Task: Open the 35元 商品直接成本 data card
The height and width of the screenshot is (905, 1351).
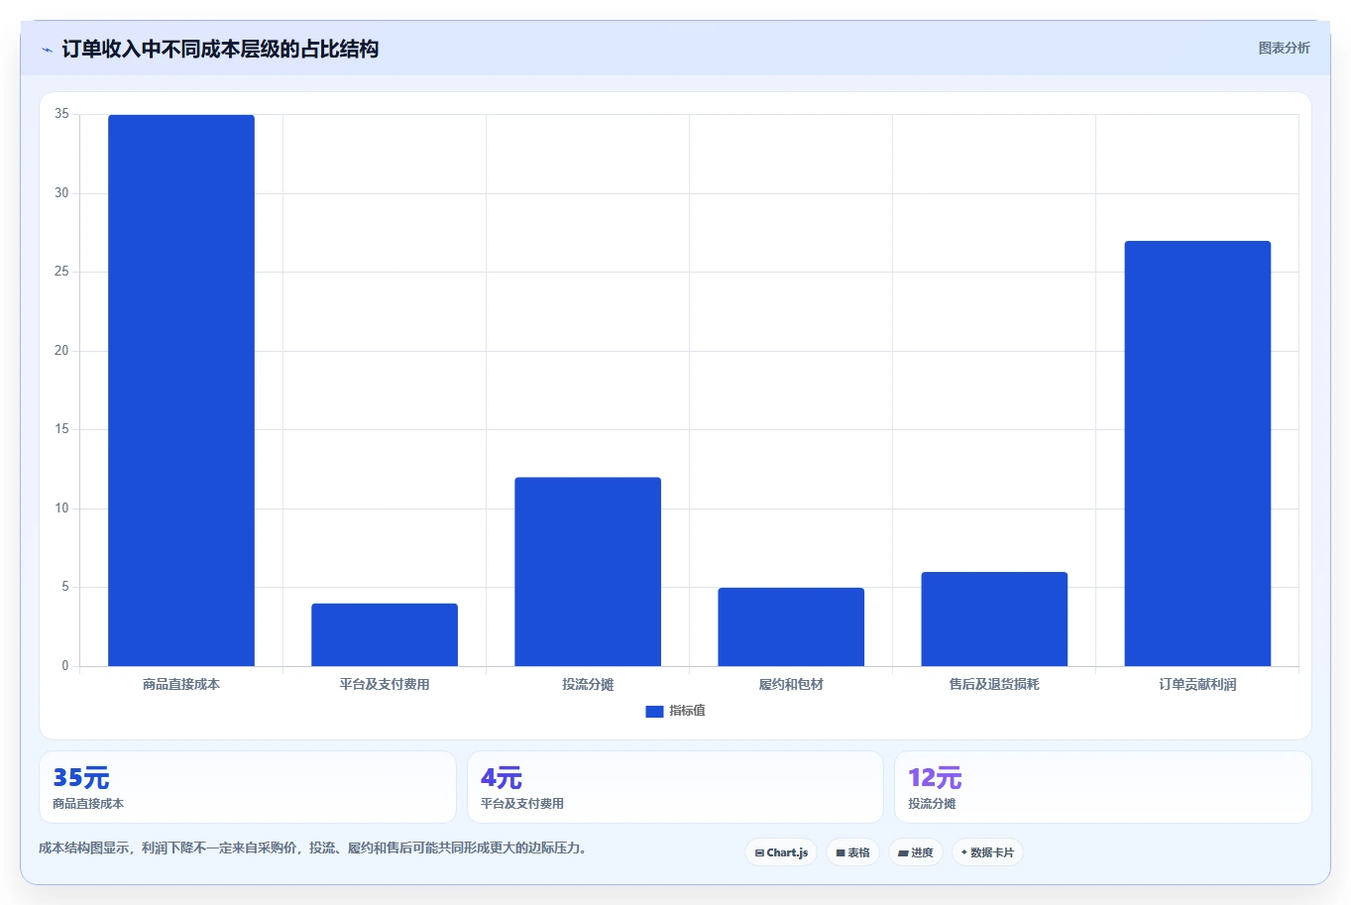Action: [248, 787]
